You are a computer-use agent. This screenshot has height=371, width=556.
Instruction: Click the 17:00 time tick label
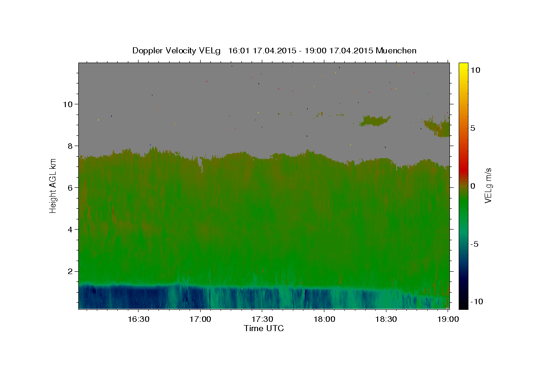(x=200, y=319)
